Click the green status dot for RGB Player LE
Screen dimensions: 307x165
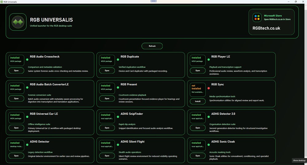[x=208, y=59]
